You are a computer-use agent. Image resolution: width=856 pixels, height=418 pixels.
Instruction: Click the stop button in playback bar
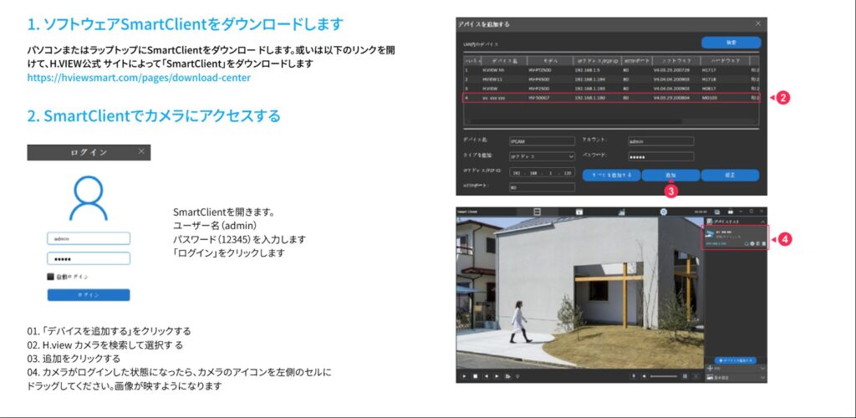476,377
